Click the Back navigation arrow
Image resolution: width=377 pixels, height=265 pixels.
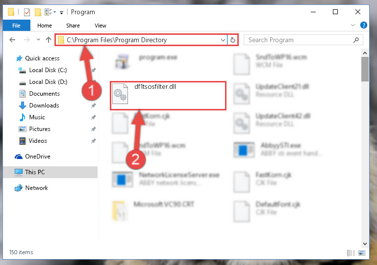(13, 40)
